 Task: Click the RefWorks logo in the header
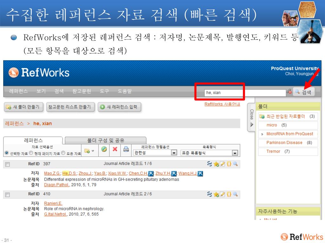pos(39,73)
